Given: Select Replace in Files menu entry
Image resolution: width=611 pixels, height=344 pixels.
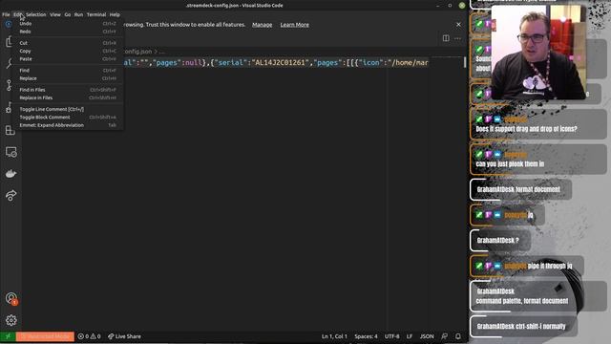Looking at the screenshot, I should pos(68,97).
